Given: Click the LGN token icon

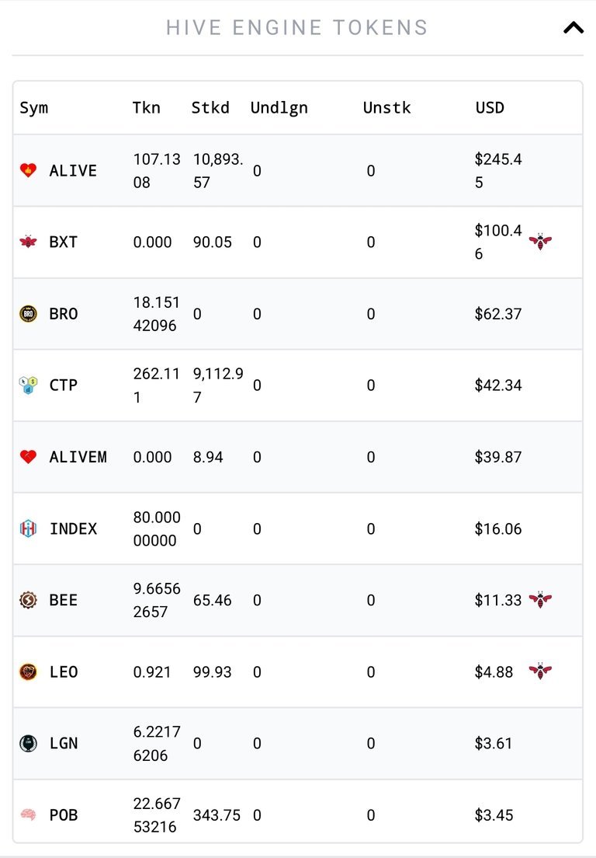Looking at the screenshot, I should 29,743.
